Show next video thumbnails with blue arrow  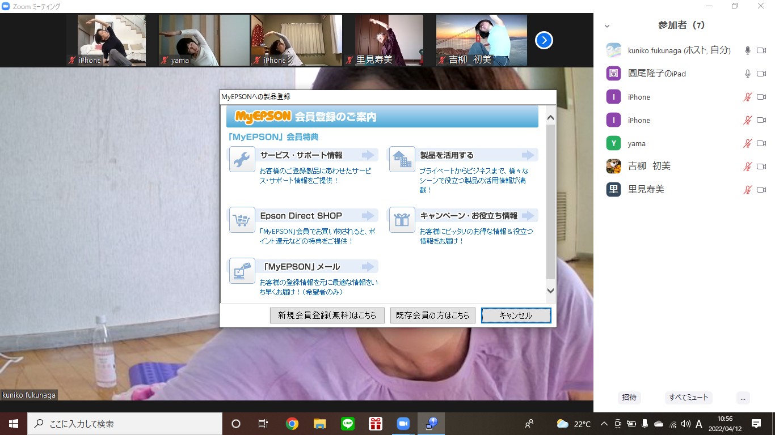pyautogui.click(x=544, y=40)
